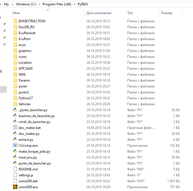Click the PyREN breadcrumb segment
Image resolution: width=193 pixels, height=191 pixels.
click(x=83, y=4)
